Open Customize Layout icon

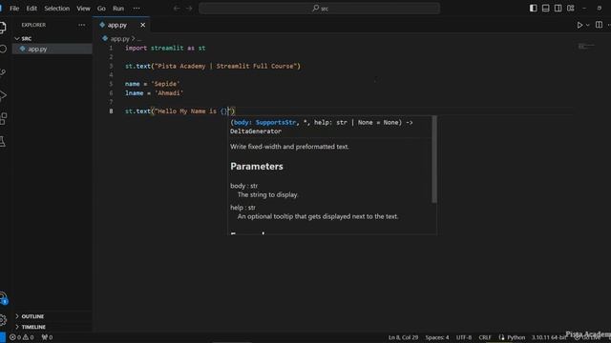[571, 9]
